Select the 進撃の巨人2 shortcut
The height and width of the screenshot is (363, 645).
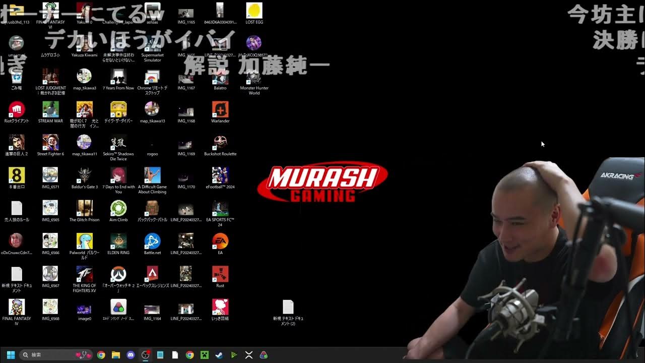pyautogui.click(x=17, y=146)
